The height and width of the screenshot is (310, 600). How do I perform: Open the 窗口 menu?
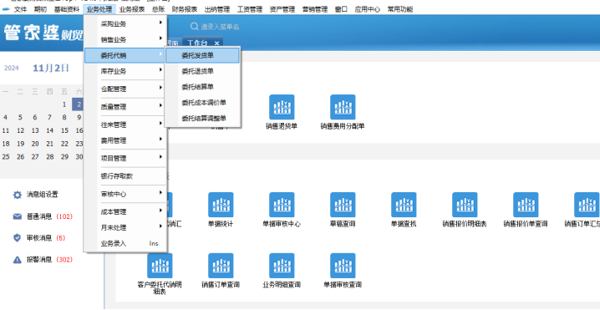click(x=341, y=9)
